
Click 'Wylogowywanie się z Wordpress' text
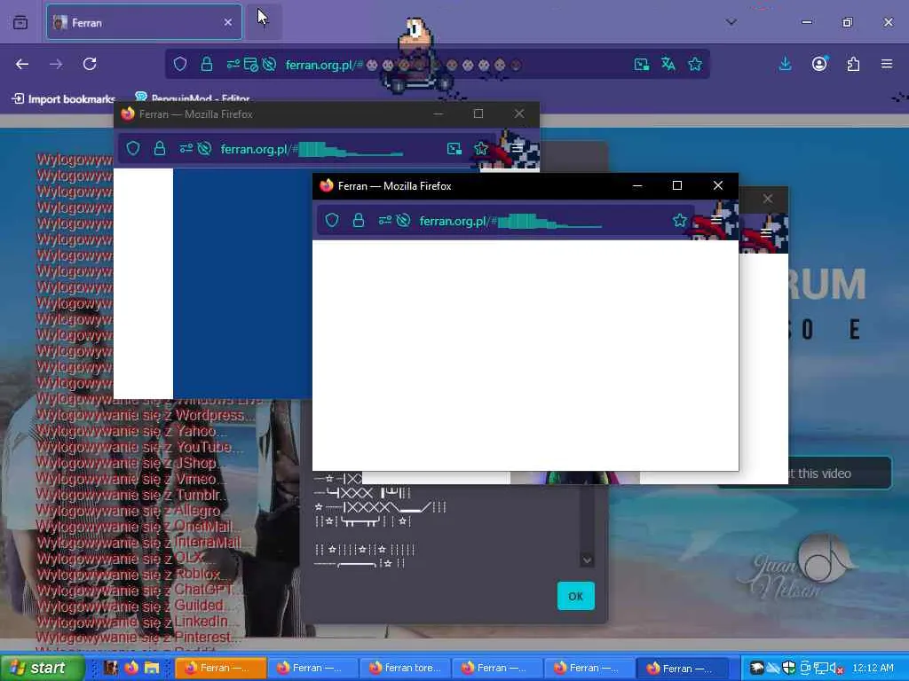click(x=145, y=415)
